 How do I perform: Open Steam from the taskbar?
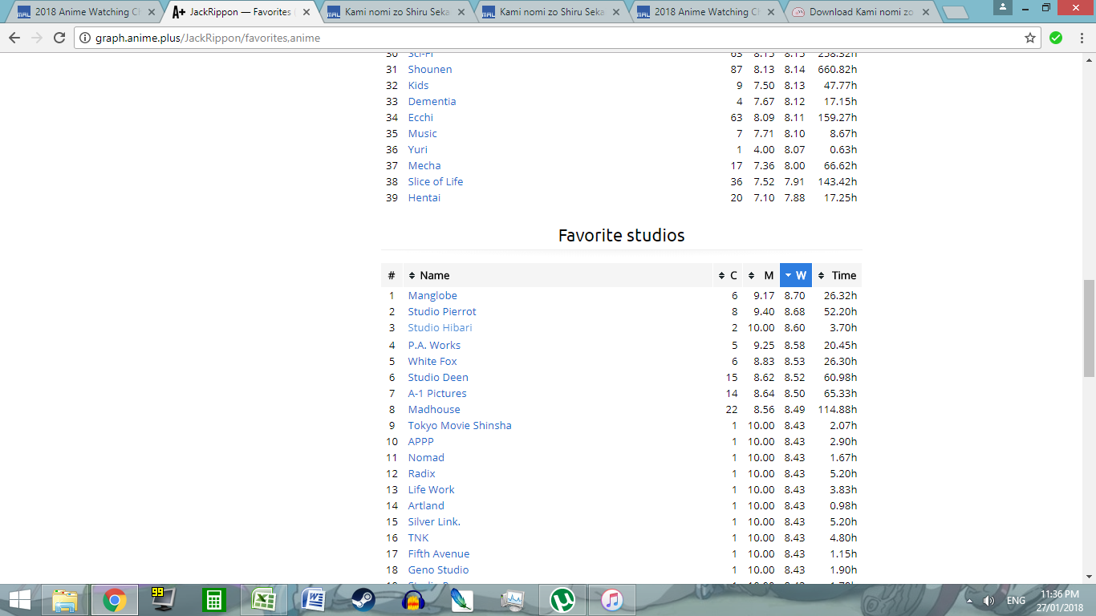(363, 600)
